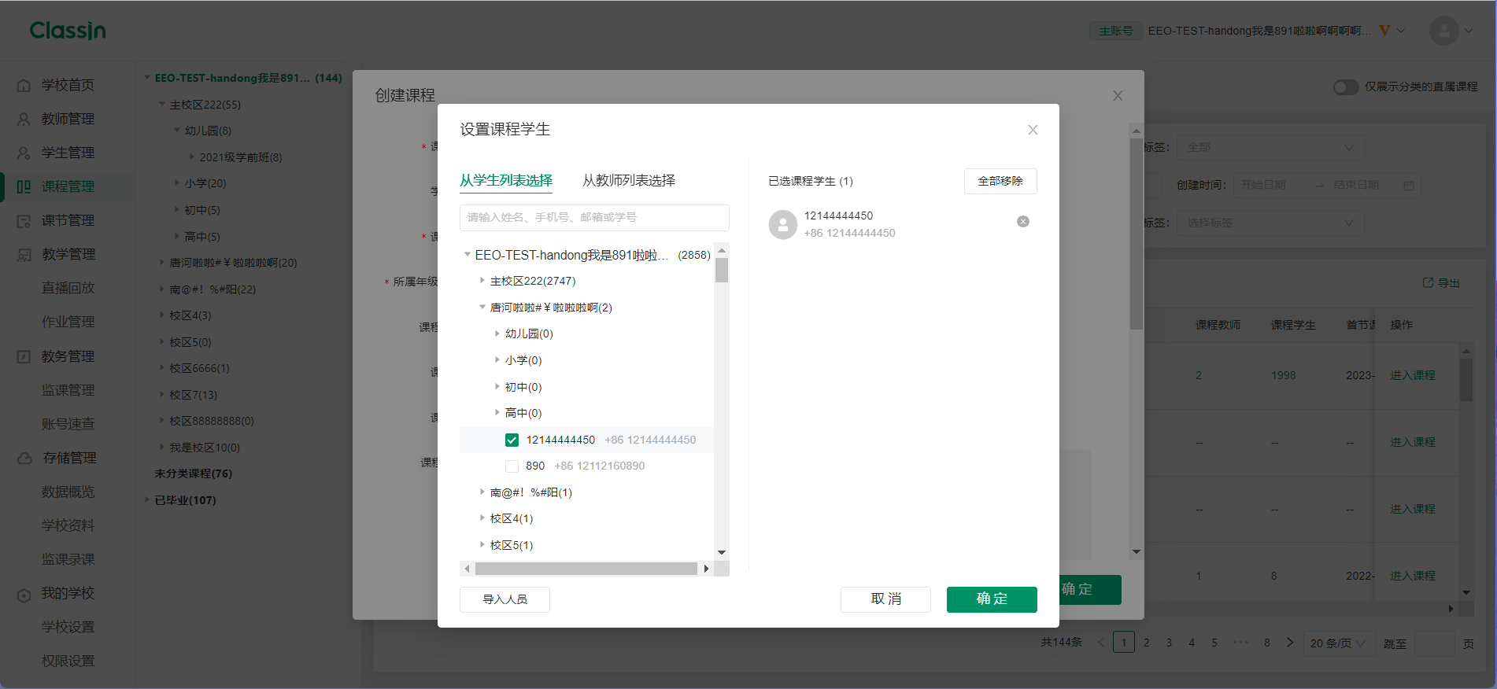The height and width of the screenshot is (689, 1497).
Task: Click the selected student's avatar icon
Action: (783, 224)
